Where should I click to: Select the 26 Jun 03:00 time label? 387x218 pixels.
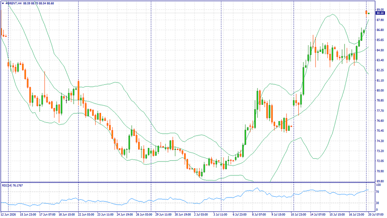(144, 215)
